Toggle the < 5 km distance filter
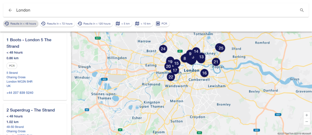The image size is (312, 135). click(123, 24)
